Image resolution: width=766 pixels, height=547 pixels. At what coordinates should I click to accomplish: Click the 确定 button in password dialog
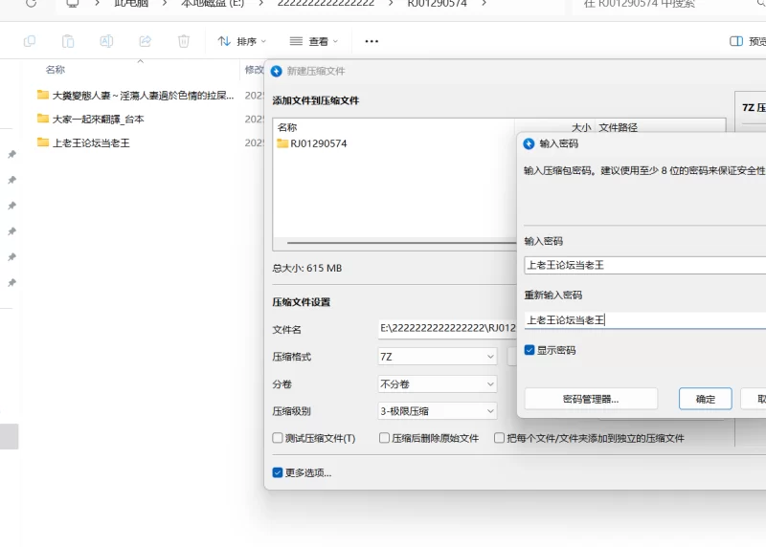coord(706,399)
